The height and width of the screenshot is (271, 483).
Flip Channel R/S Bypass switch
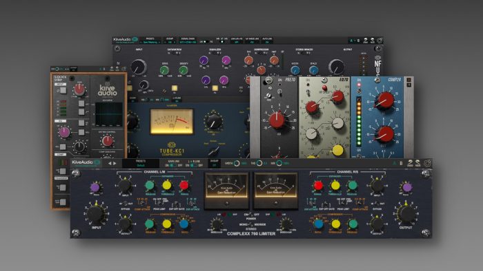(x=377, y=204)
